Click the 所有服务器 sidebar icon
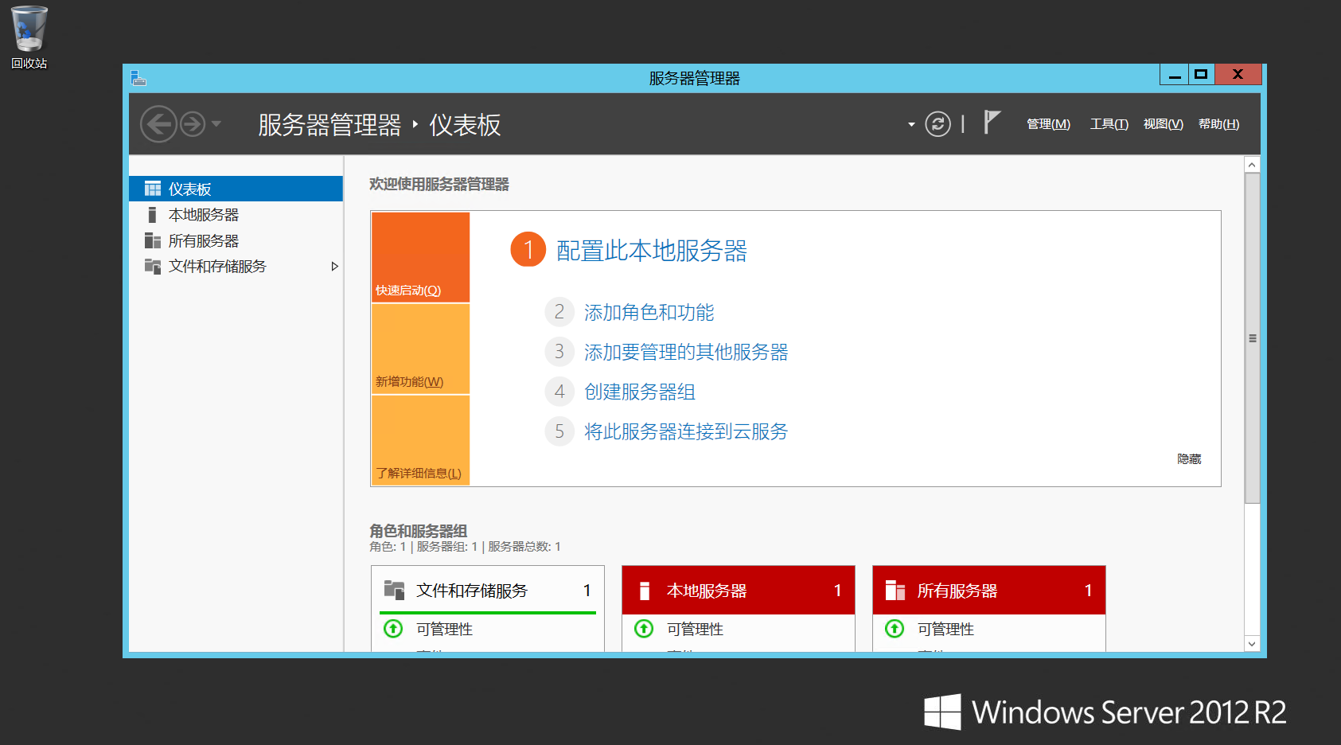Screen dimensions: 1341x745 [x=152, y=240]
